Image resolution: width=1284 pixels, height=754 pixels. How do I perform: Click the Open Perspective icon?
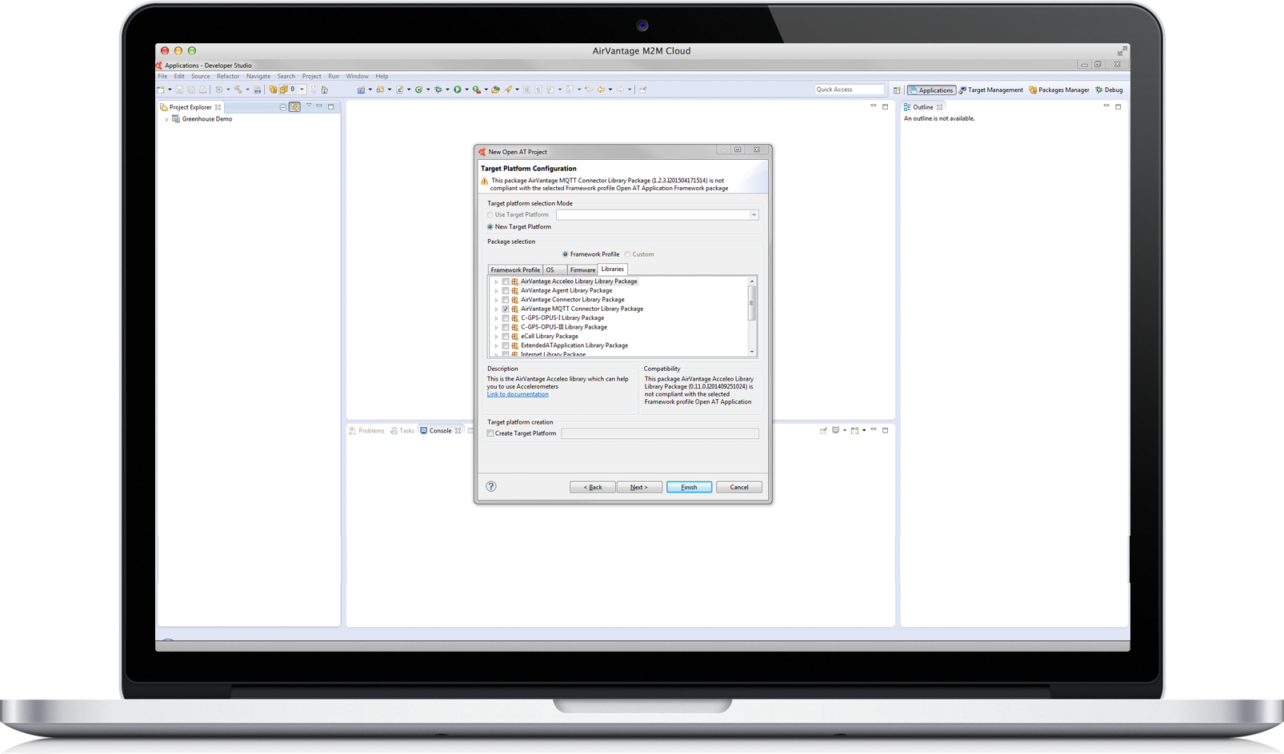click(897, 90)
